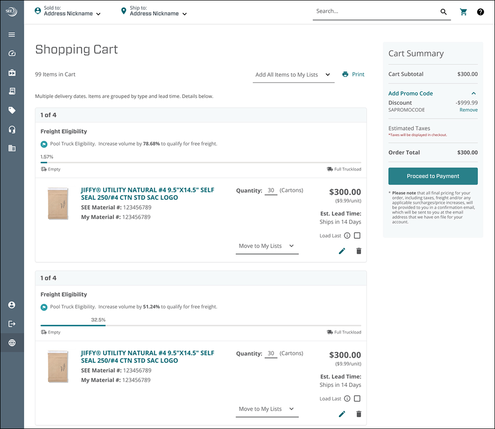This screenshot has width=495, height=429.
Task: Open the shopping cart icon in header
Action: tap(463, 12)
